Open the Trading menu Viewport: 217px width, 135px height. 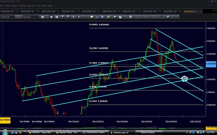pyautogui.click(x=22, y=6)
